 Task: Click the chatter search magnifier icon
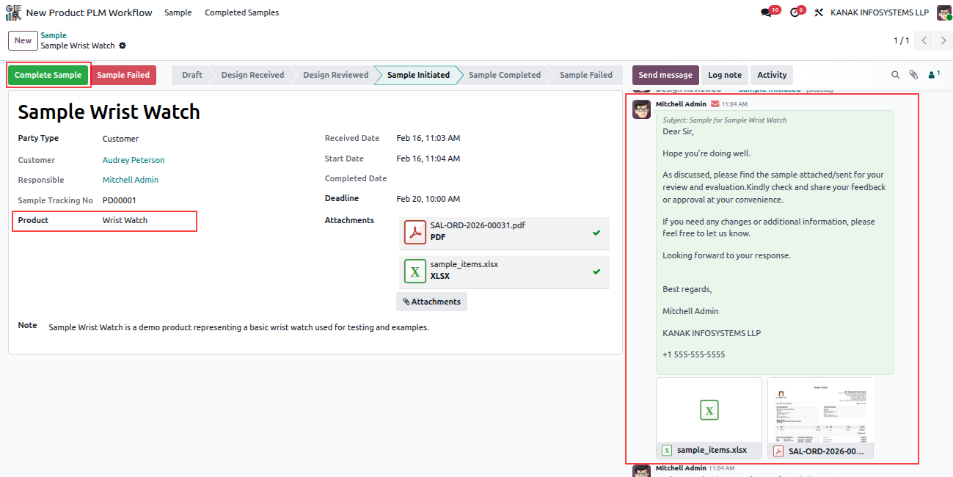coord(895,75)
